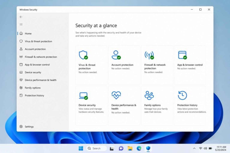Viewport: 230px width, 153px height.
Task: Click the 'Security at a glance' heading
Action: [x=96, y=25]
